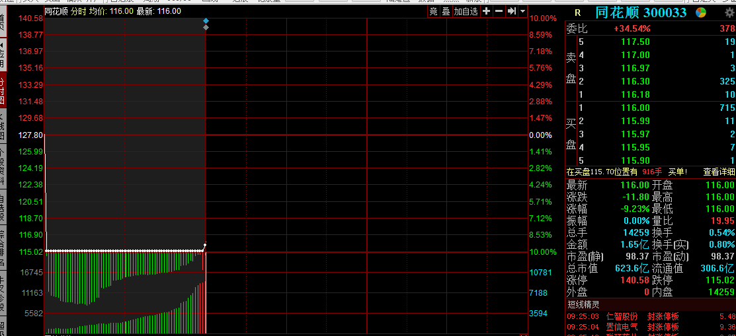The width and height of the screenshot is (736, 336).
Task: Click 换手 value 0.54%
Action: tap(721, 232)
